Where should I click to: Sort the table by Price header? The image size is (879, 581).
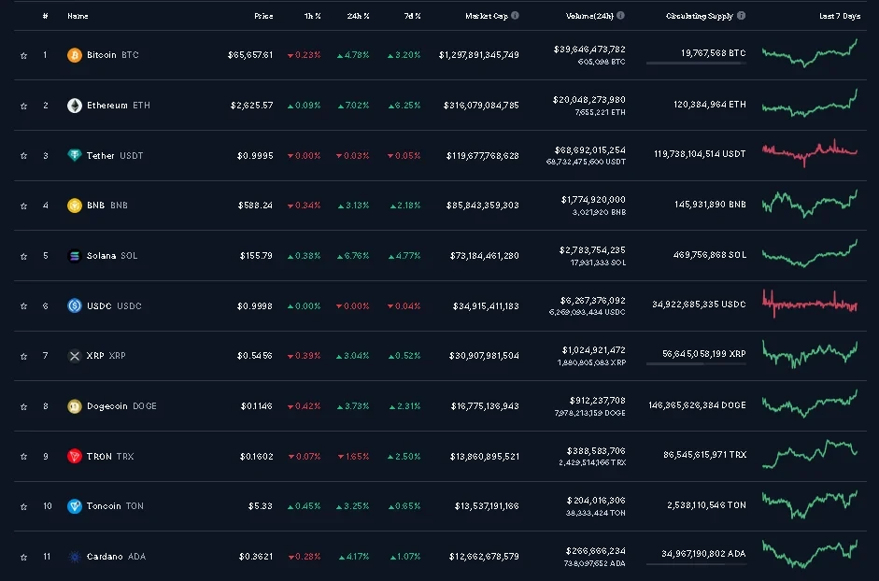pyautogui.click(x=263, y=16)
